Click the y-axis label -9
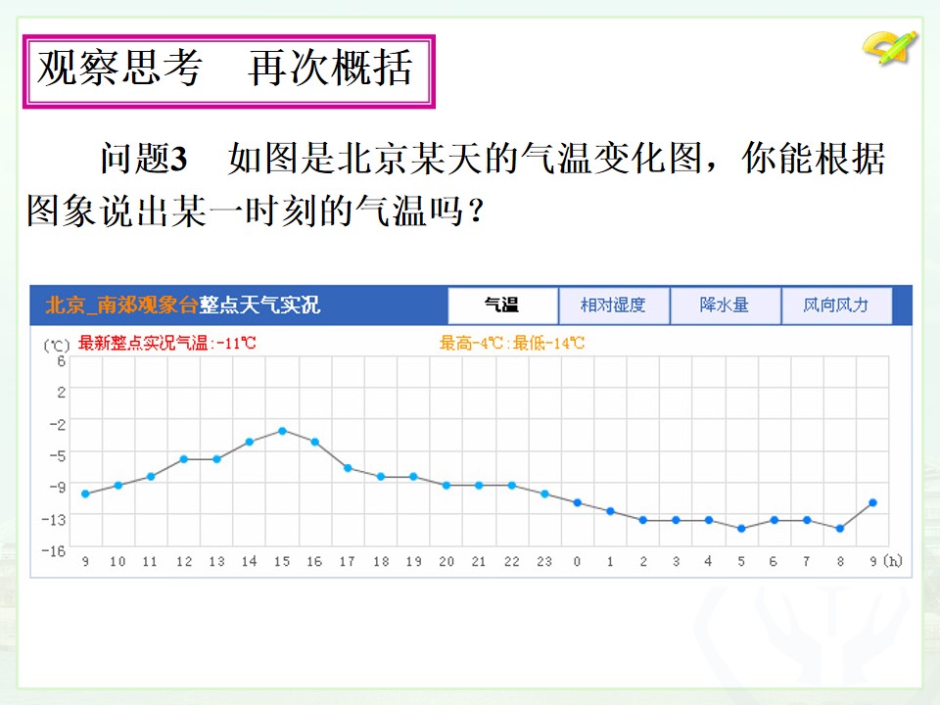Viewport: 940px width, 705px height. 58,487
